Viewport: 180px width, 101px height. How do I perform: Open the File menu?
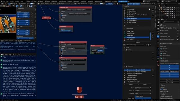point(4,1)
